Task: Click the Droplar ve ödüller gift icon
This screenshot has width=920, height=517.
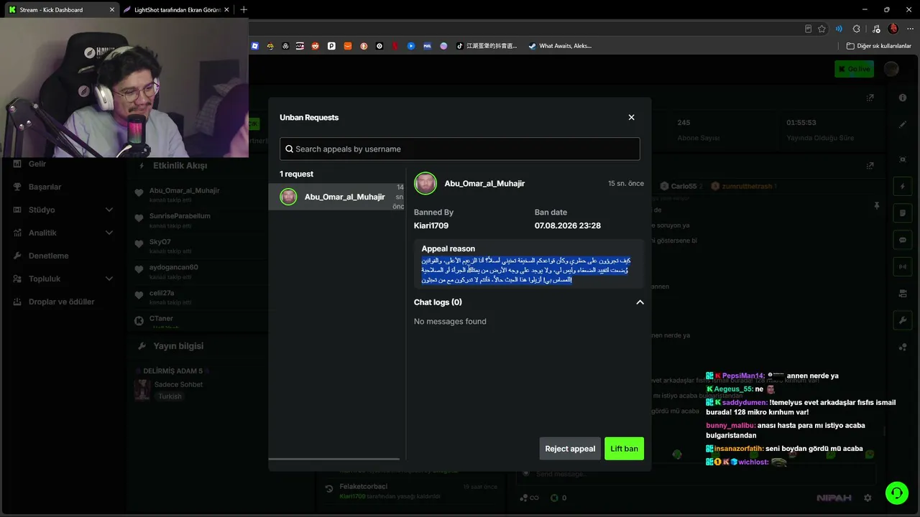Action: 17,302
